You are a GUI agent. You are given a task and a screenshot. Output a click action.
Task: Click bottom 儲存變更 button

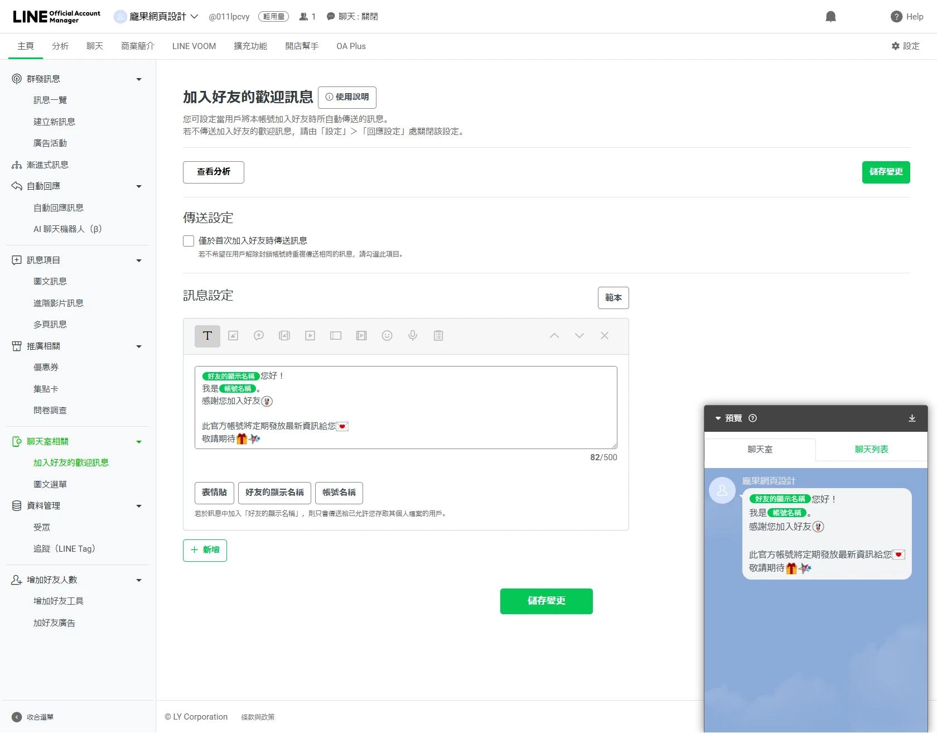(547, 601)
